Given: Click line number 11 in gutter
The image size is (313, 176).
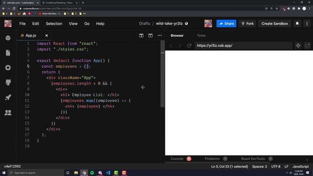Looking at the screenshot, I should (x=27, y=101).
